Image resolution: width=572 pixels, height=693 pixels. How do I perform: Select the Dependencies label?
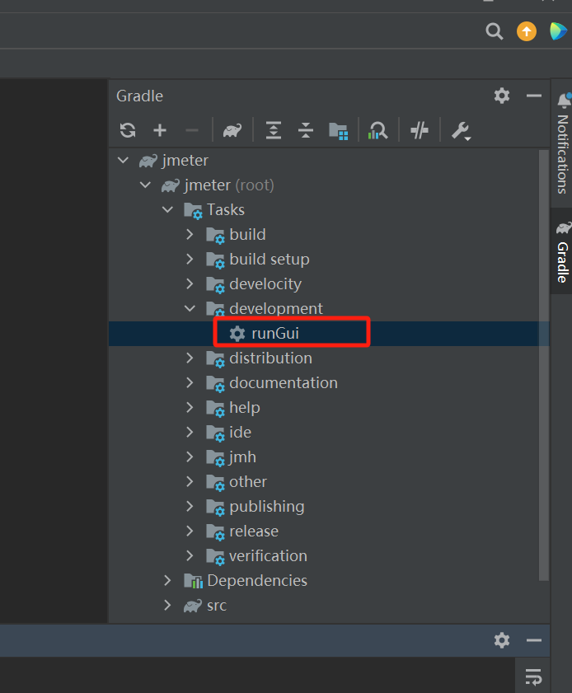coord(257,581)
